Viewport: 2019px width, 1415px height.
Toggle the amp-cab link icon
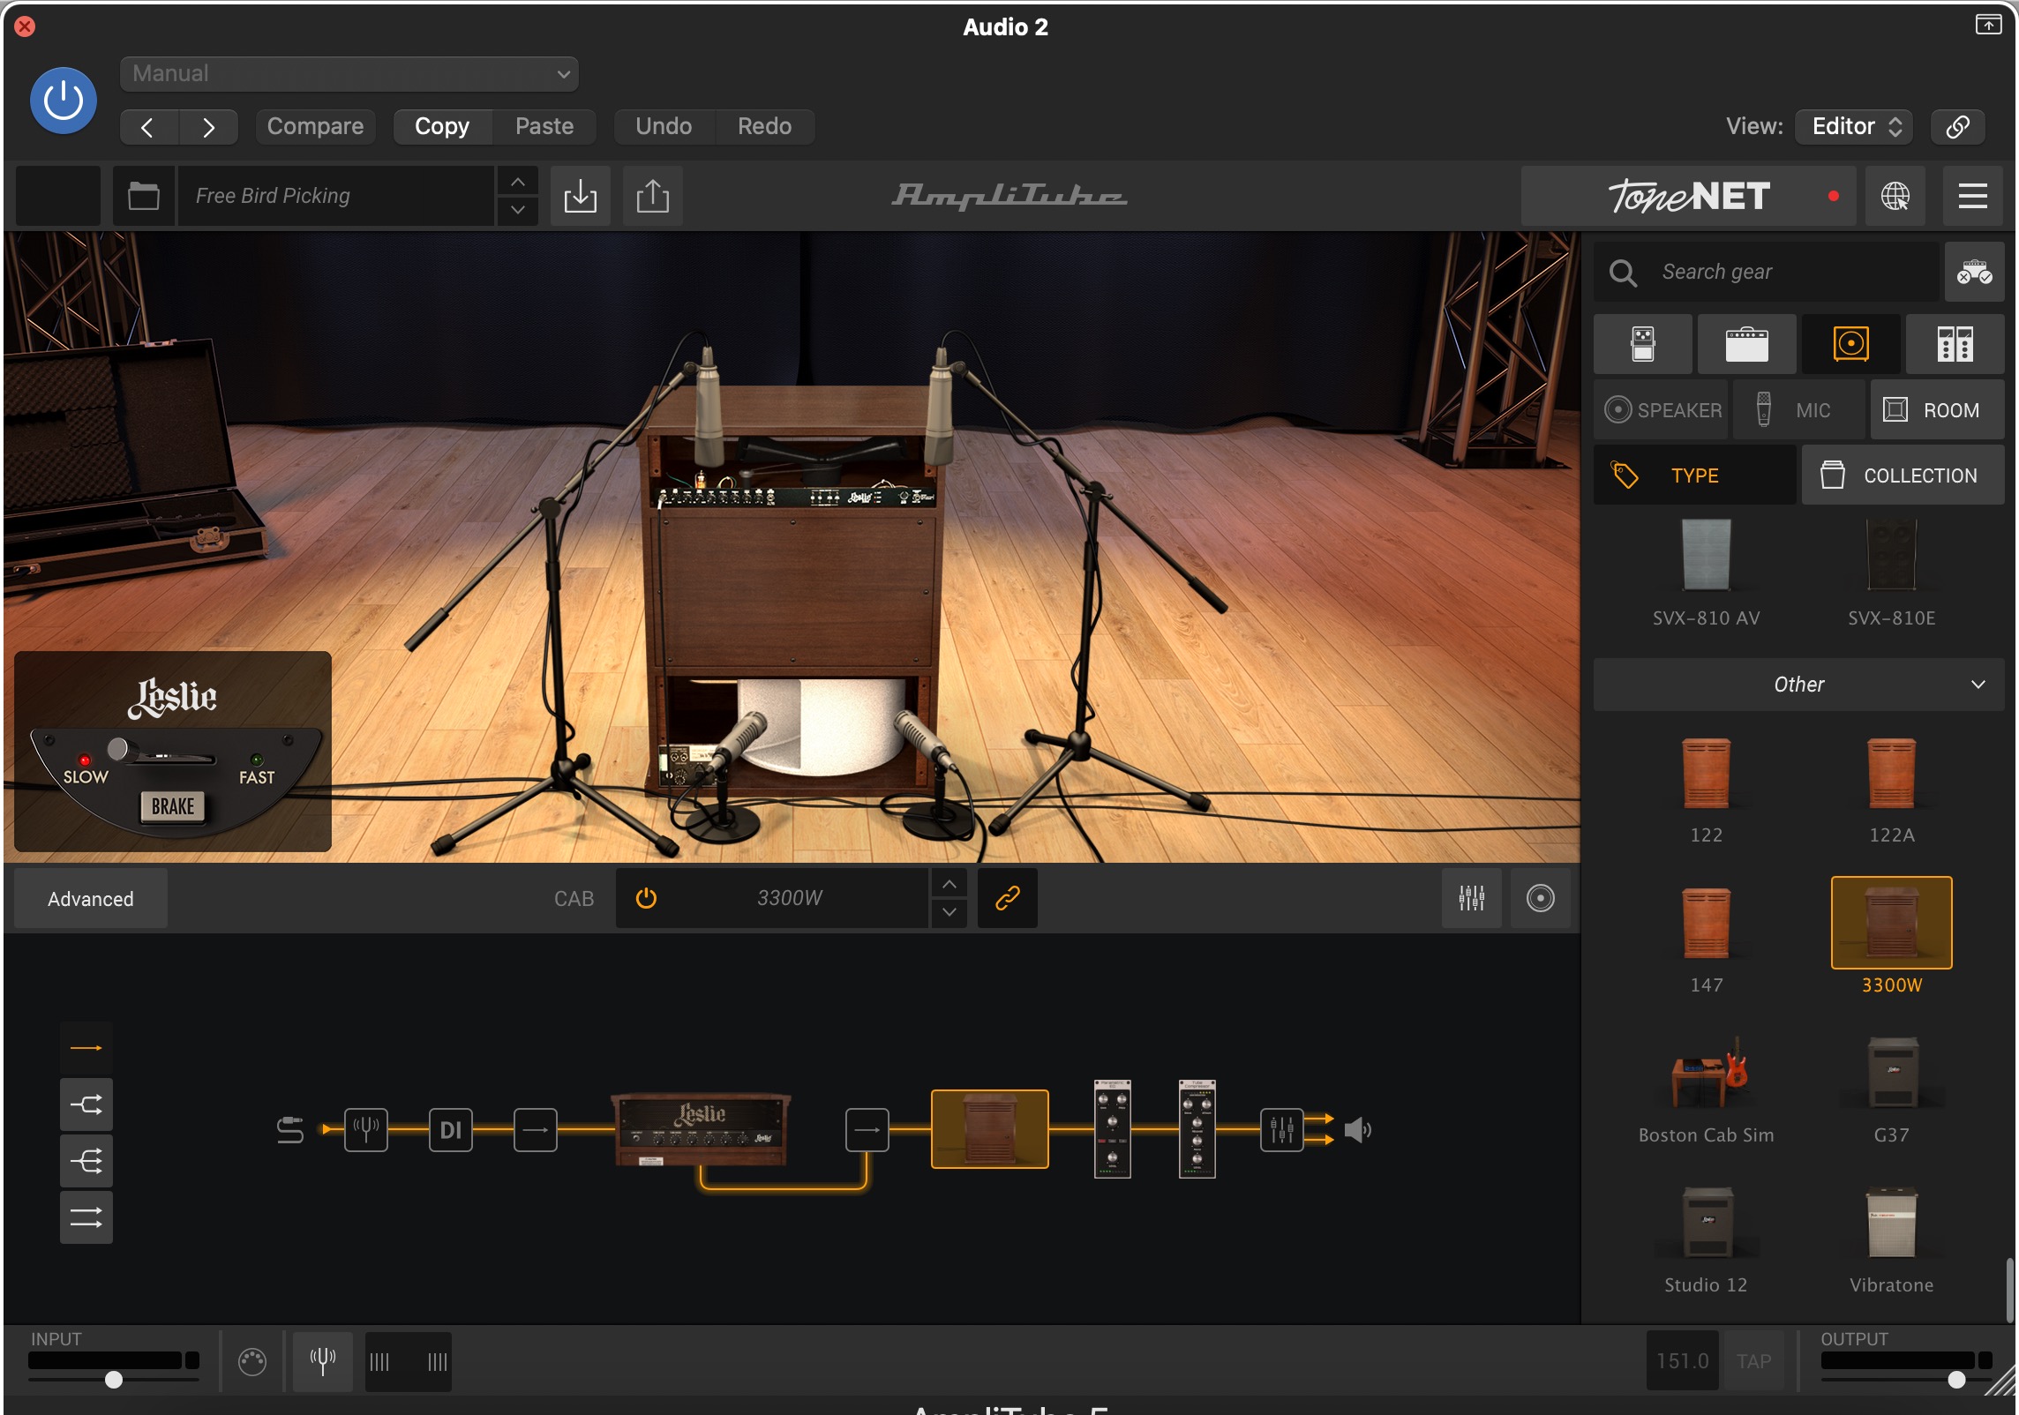[x=1007, y=898]
